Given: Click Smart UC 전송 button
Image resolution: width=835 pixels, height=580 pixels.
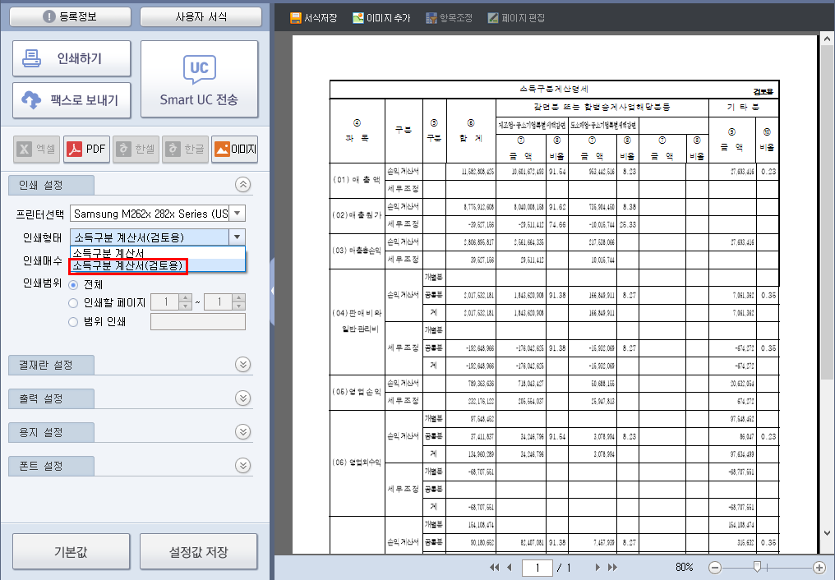Looking at the screenshot, I should point(199,80).
